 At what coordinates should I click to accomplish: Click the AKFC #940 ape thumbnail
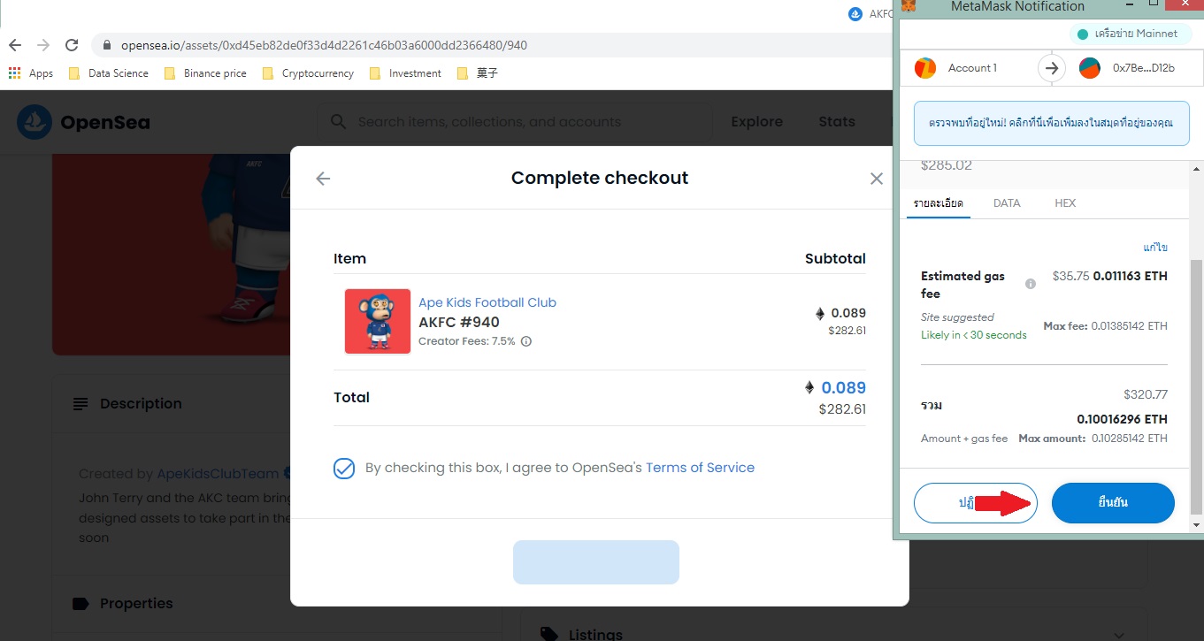pos(378,322)
